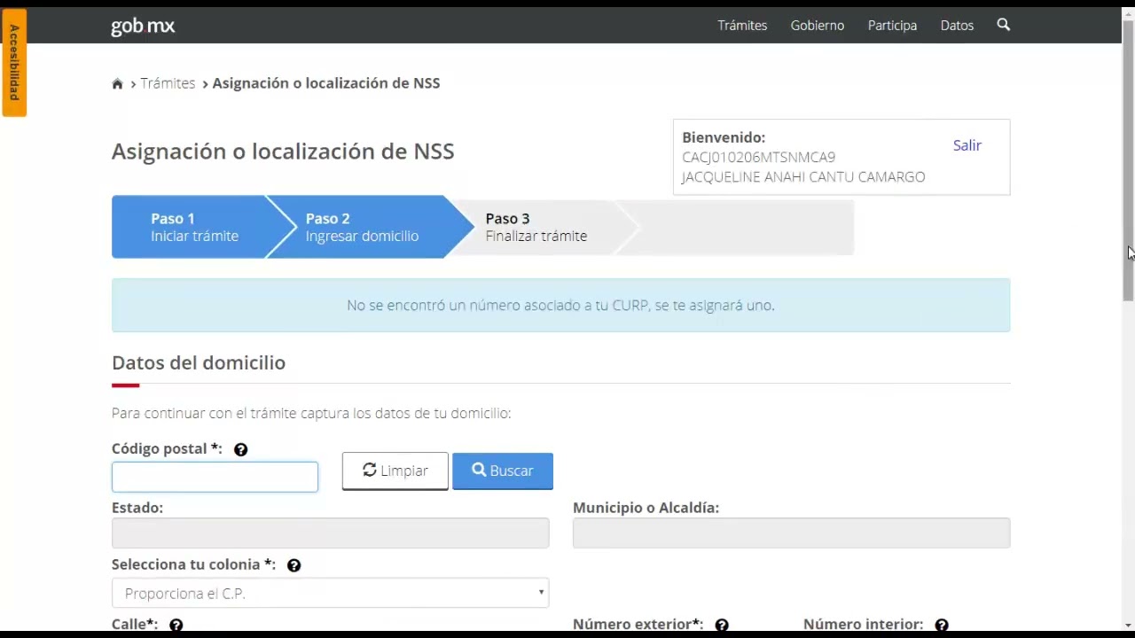Click the Municipio o Alcaldía field

(x=791, y=533)
